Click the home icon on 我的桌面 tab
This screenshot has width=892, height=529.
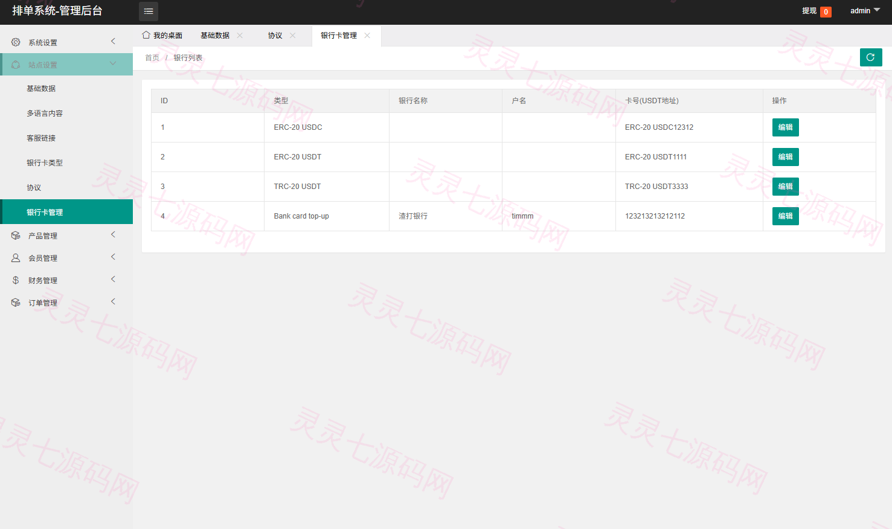(x=146, y=35)
